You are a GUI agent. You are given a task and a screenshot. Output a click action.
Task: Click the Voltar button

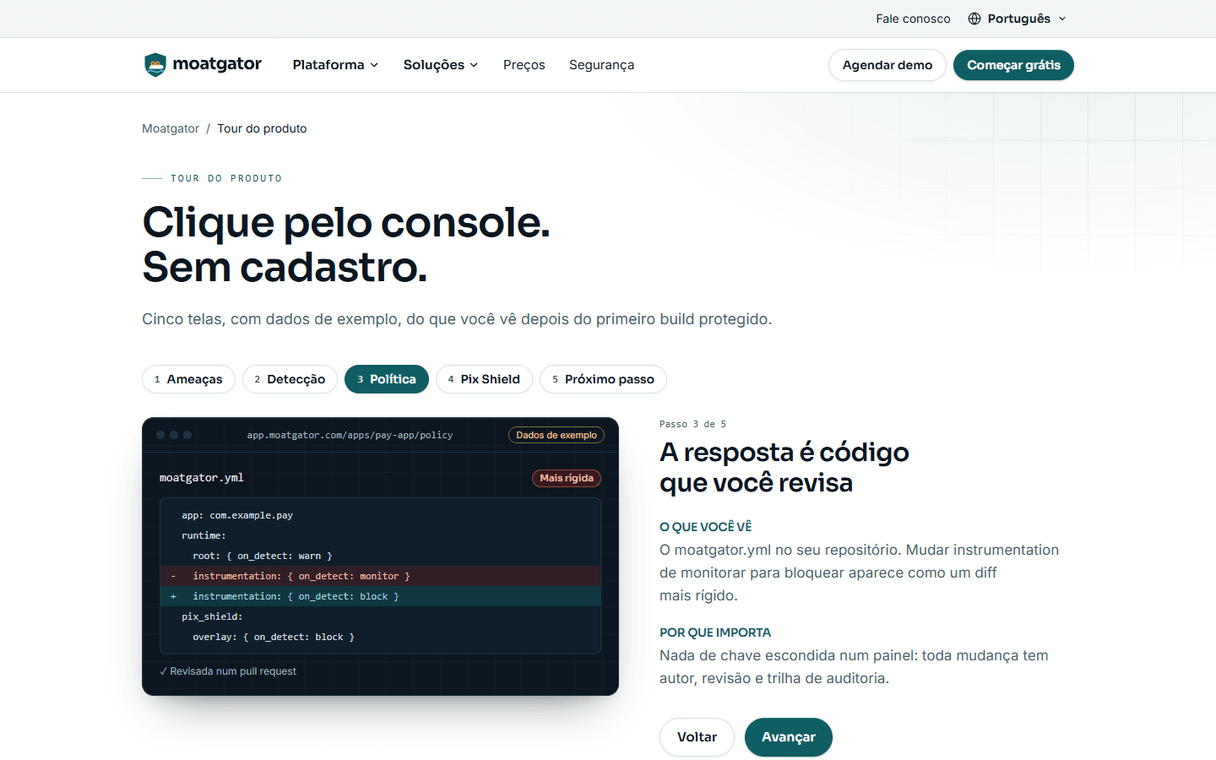[x=697, y=737]
